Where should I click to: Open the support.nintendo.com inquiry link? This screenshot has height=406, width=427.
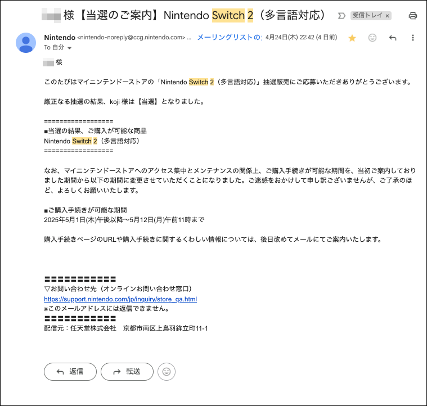pyautogui.click(x=120, y=299)
